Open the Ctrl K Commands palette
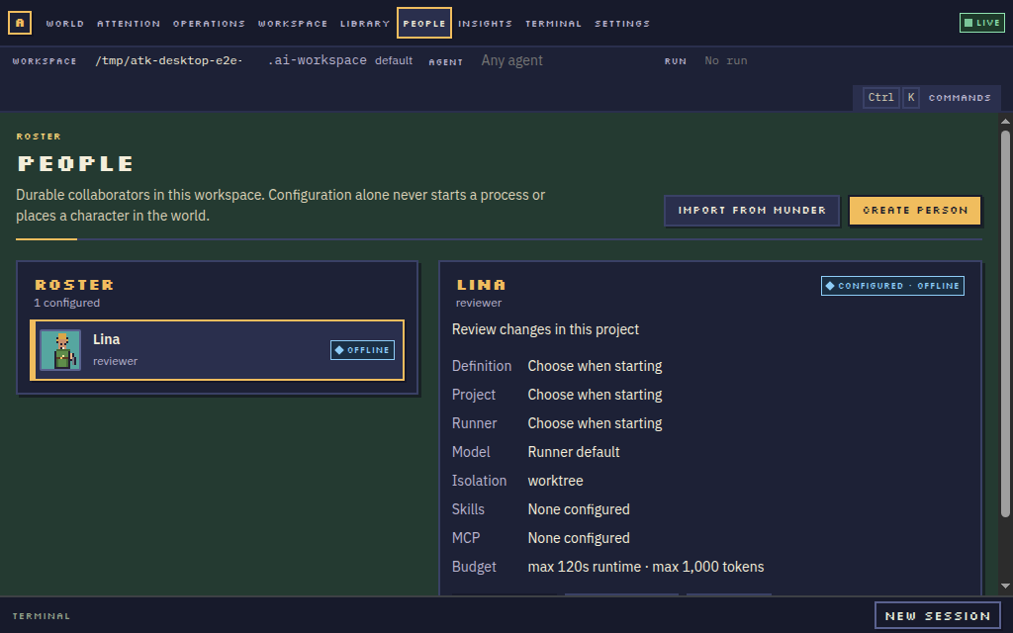1013x633 pixels. pos(927,98)
